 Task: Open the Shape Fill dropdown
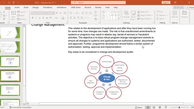tap(143, 12)
